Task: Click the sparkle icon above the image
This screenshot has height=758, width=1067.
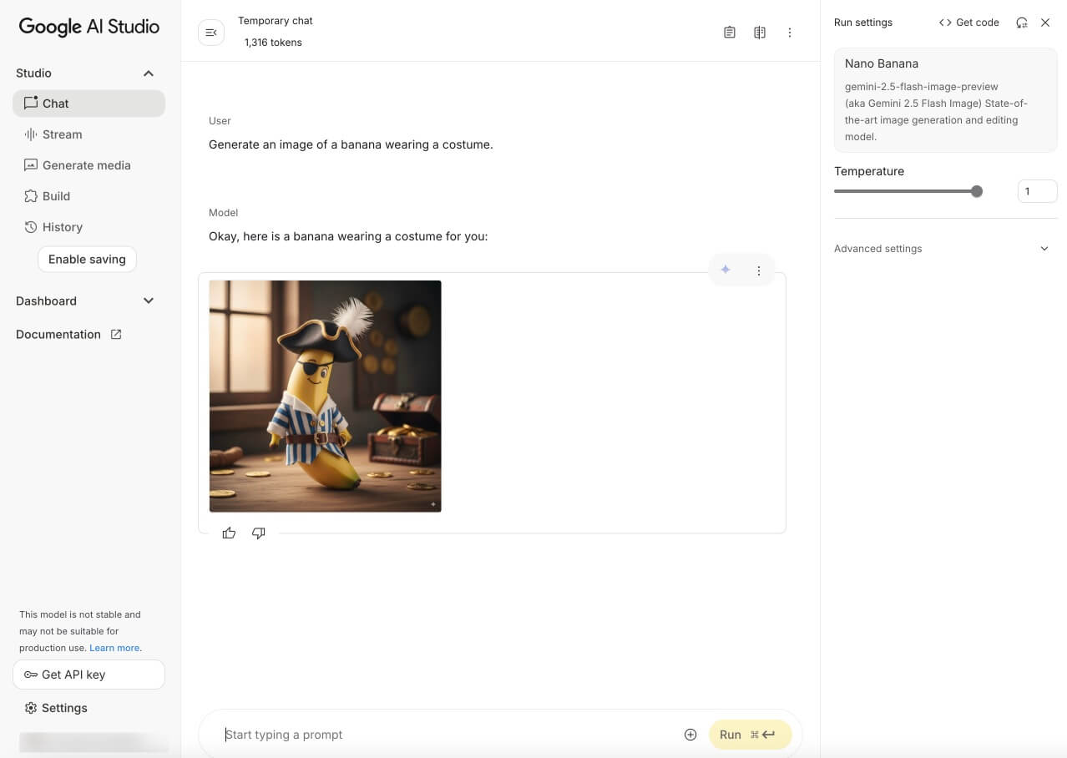Action: click(x=726, y=270)
